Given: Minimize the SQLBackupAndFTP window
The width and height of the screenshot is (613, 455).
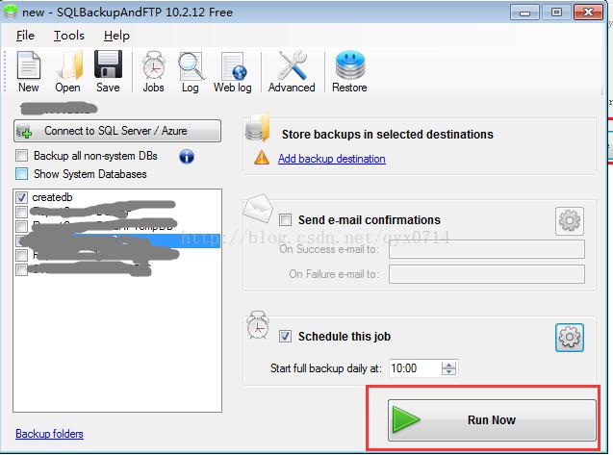Looking at the screenshot, I should (524, 13).
